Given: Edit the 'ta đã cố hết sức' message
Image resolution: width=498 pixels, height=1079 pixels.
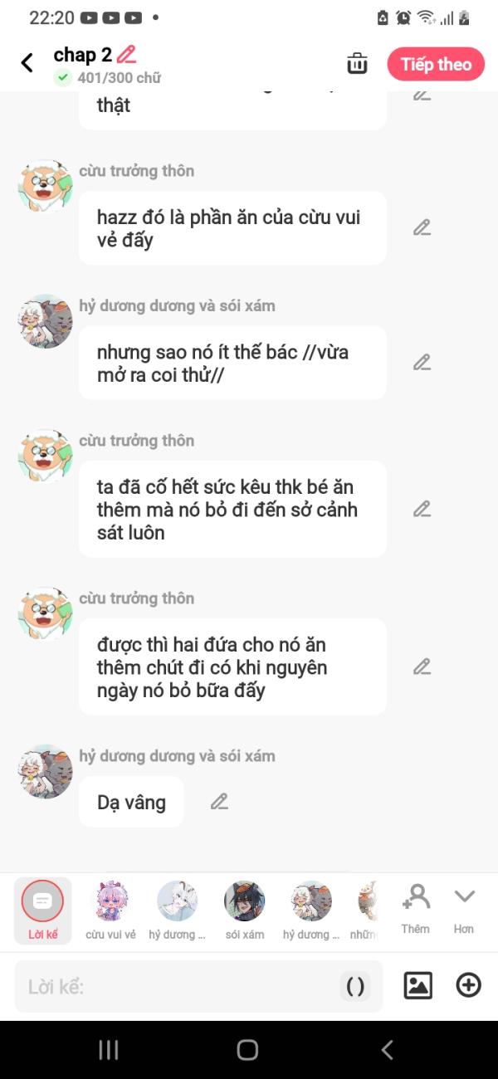Looking at the screenshot, I should pos(422,509).
